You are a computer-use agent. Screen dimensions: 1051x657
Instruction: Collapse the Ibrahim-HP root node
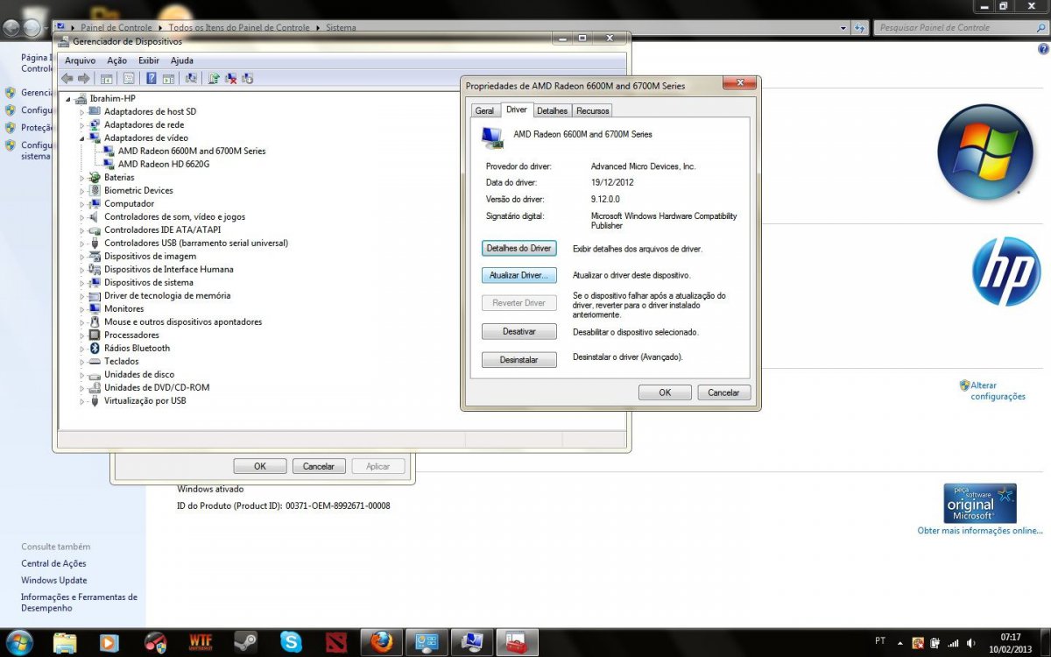(68, 98)
